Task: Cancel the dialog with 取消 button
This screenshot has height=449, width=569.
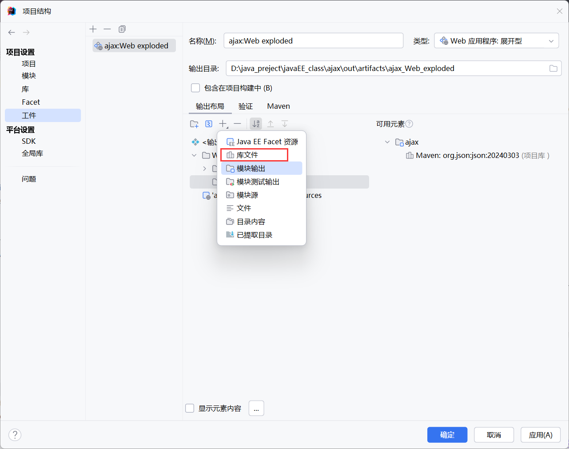Action: click(494, 435)
